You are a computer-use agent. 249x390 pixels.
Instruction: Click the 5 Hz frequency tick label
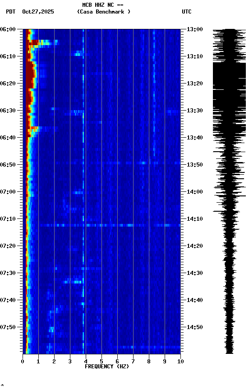click(x=101, y=362)
